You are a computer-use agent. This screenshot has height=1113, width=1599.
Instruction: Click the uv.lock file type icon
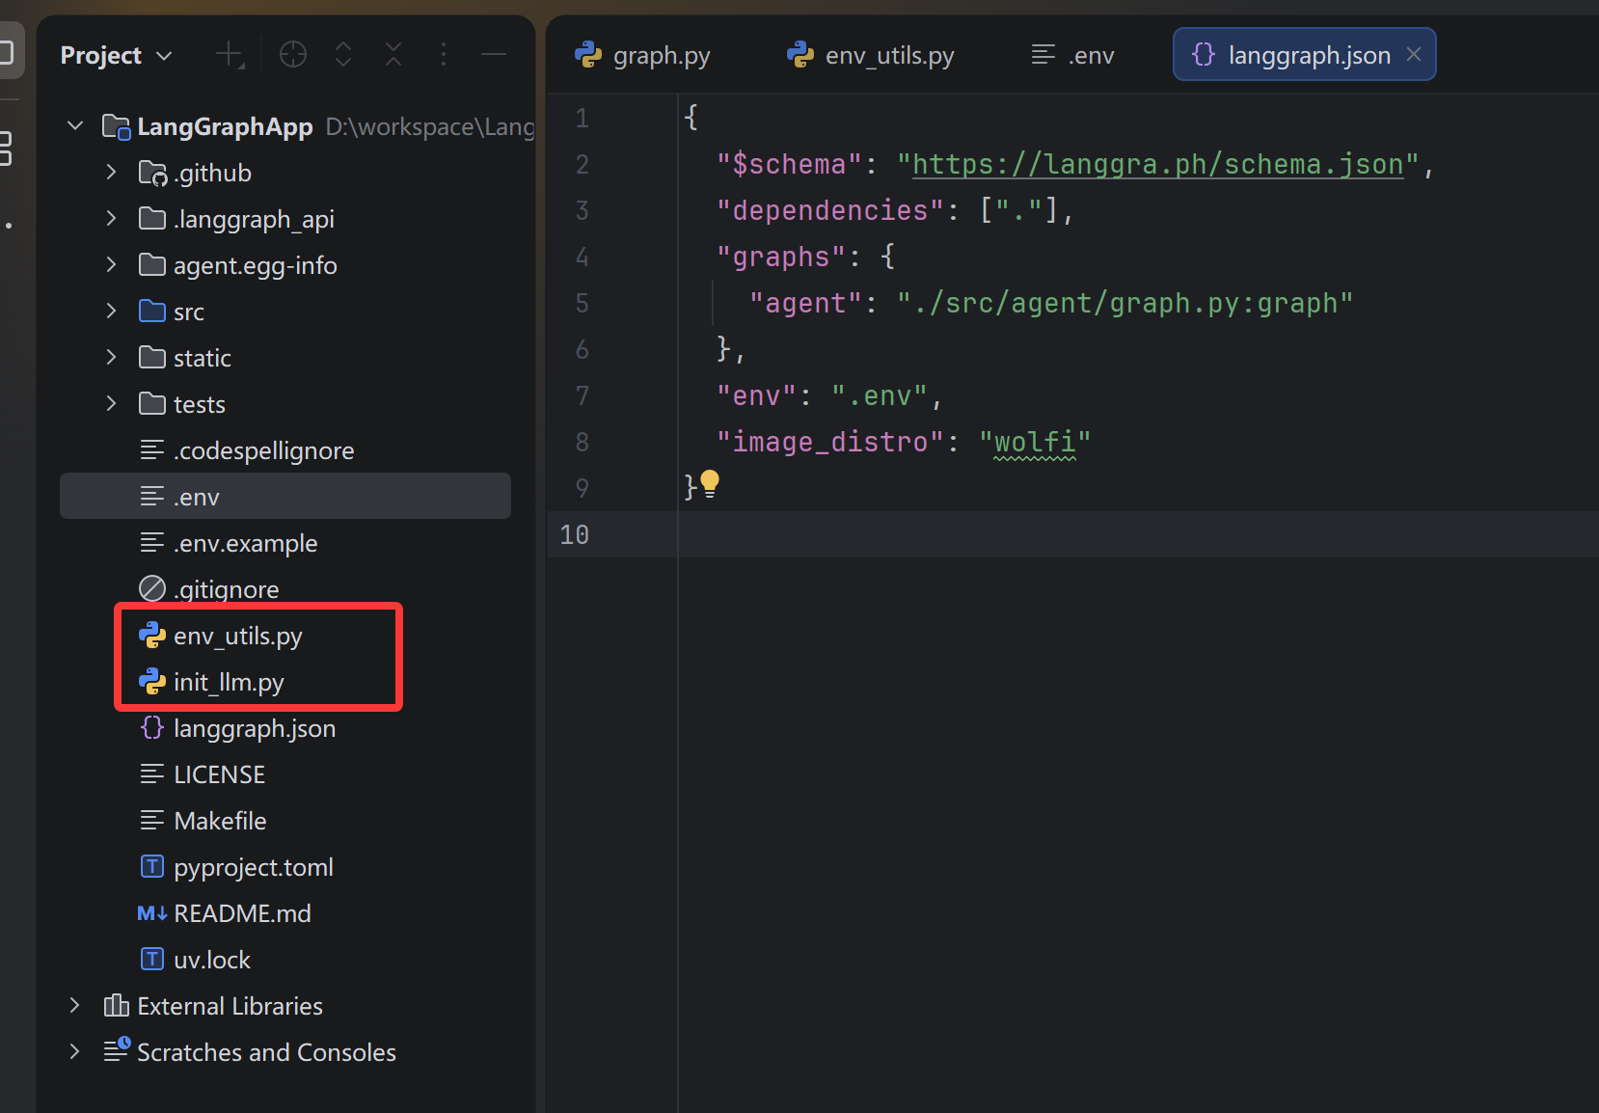coord(152,960)
